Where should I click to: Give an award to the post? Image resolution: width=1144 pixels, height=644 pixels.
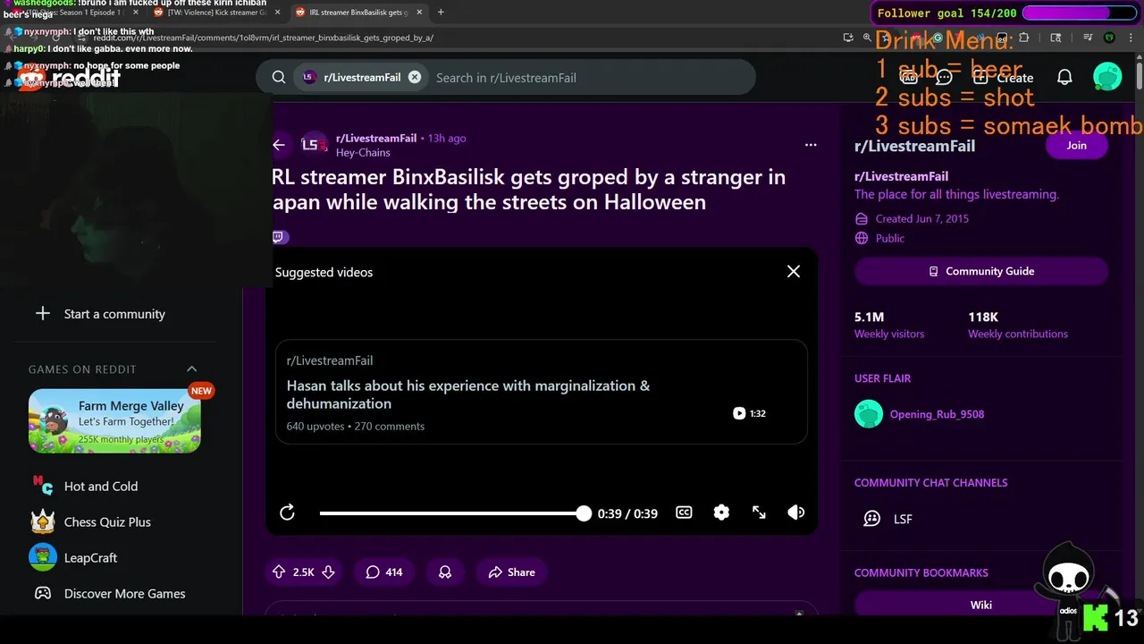click(x=444, y=572)
